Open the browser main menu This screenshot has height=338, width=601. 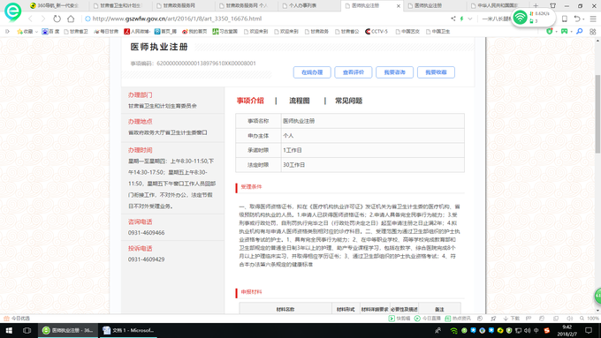593,19
